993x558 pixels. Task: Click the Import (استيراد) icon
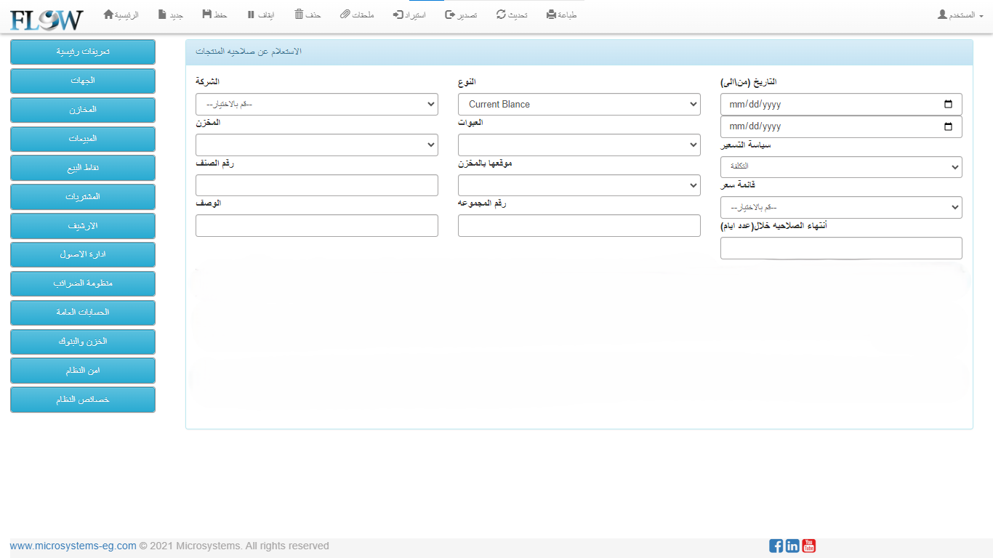398,15
